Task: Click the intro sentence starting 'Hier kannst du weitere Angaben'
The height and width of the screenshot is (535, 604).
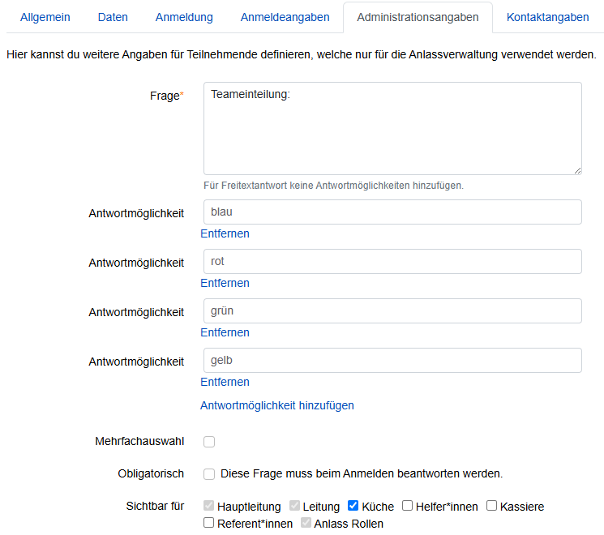Action: click(302, 54)
